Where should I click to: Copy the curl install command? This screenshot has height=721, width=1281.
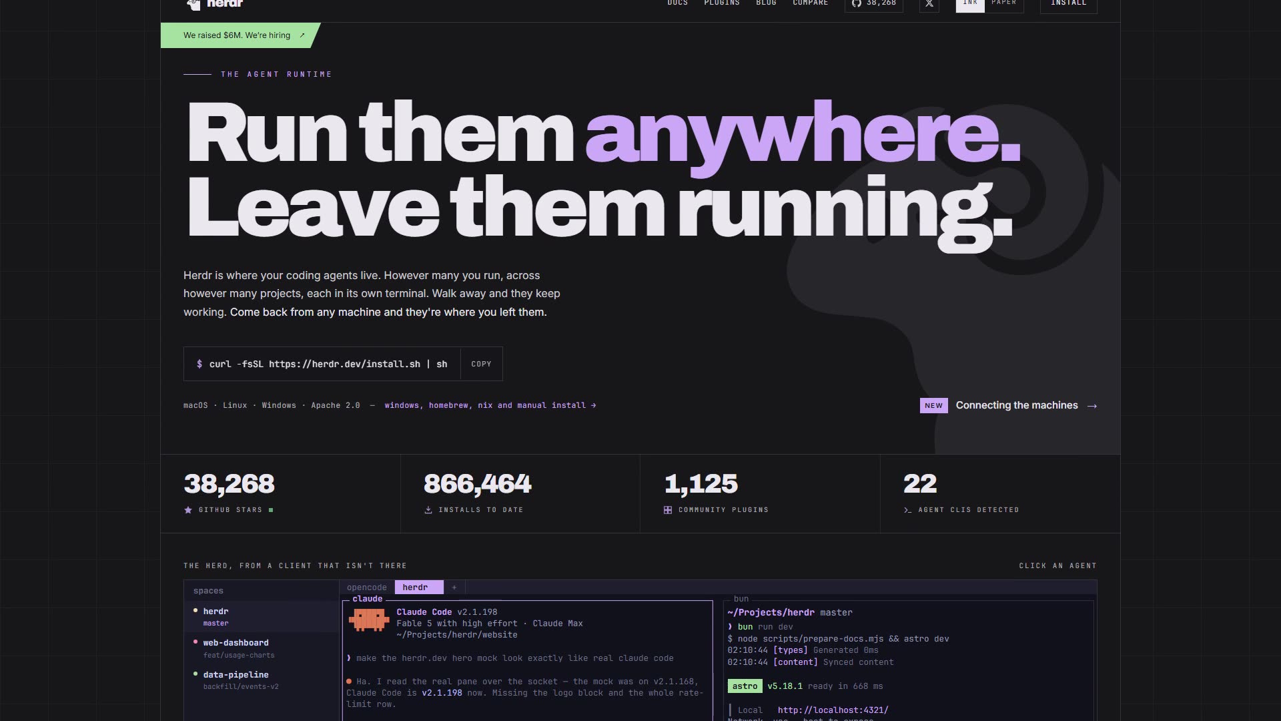tap(481, 364)
